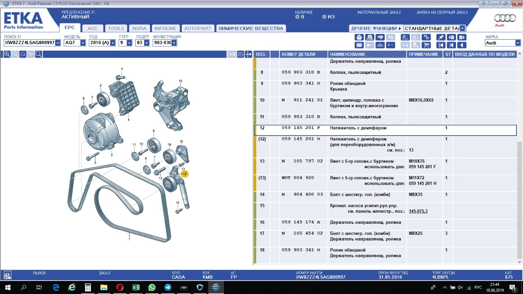Open the Стандартные детали dropdown

[463, 29]
